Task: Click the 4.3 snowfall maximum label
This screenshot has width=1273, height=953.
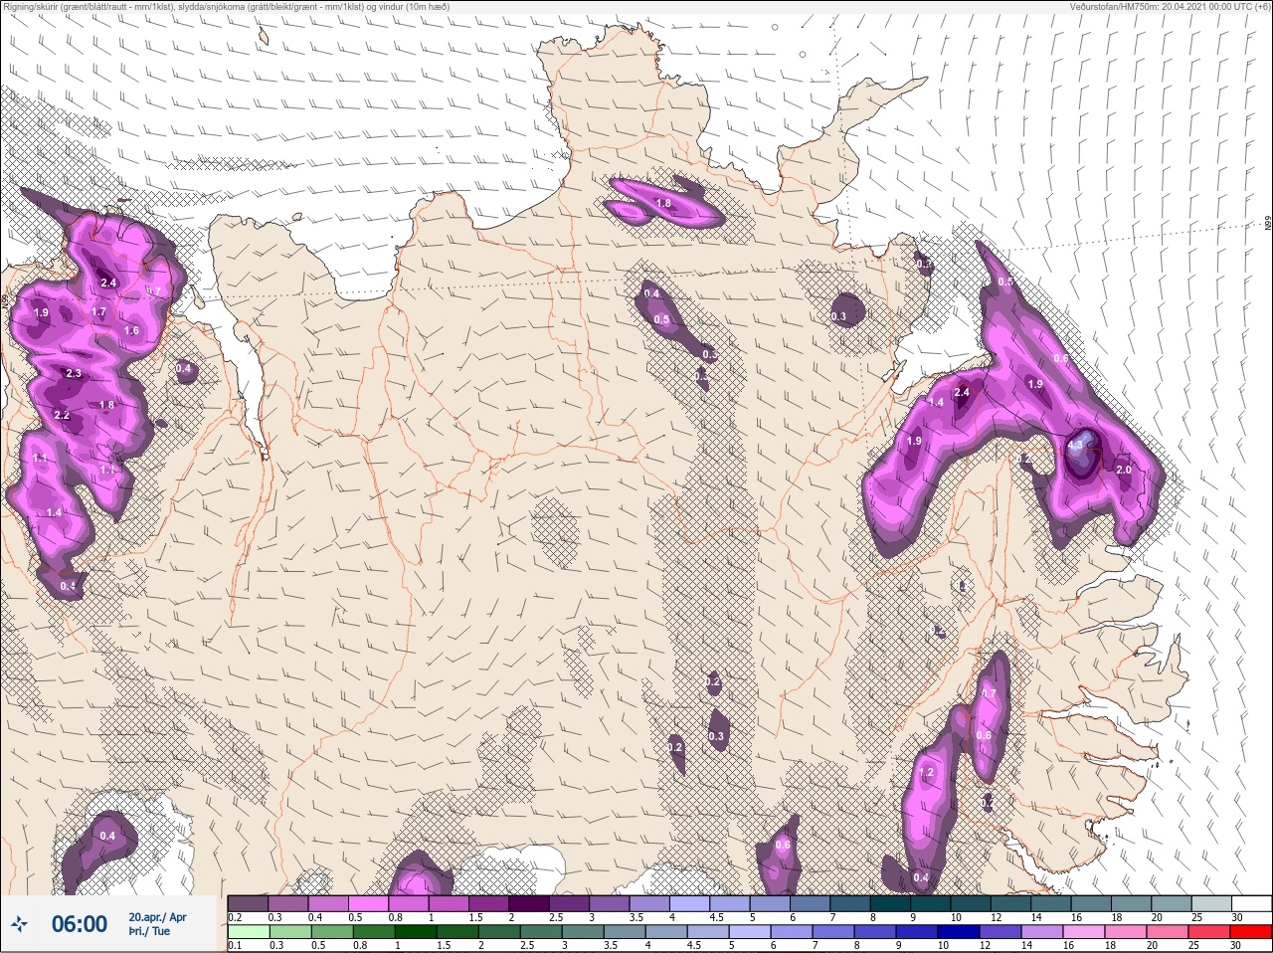Action: pyautogui.click(x=1075, y=446)
